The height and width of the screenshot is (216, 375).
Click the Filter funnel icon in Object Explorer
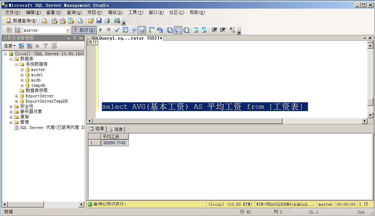coord(45,46)
